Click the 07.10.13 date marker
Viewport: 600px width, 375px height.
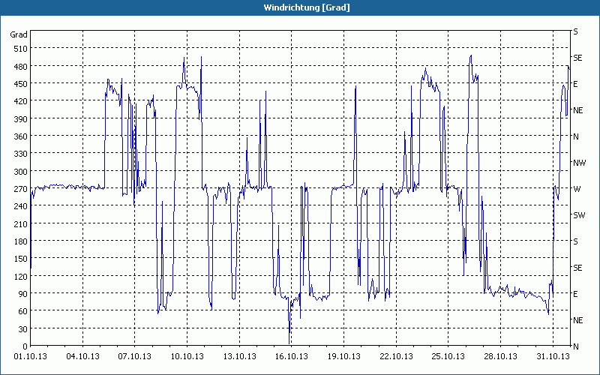(134, 356)
